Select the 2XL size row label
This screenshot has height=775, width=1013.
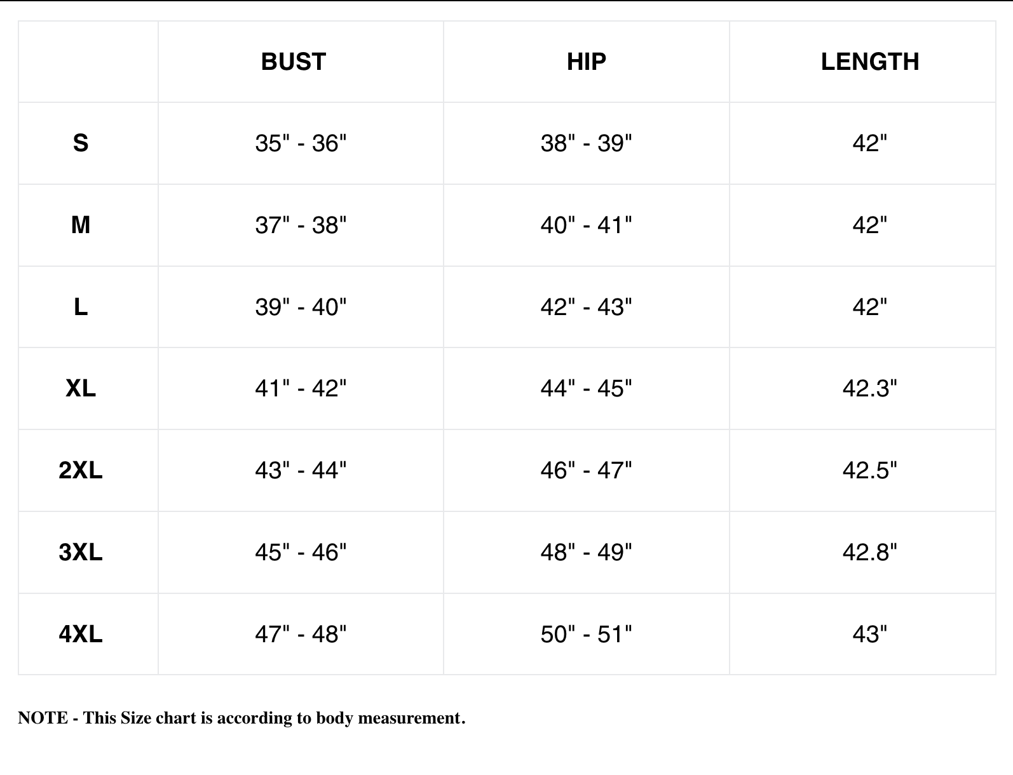click(x=81, y=470)
